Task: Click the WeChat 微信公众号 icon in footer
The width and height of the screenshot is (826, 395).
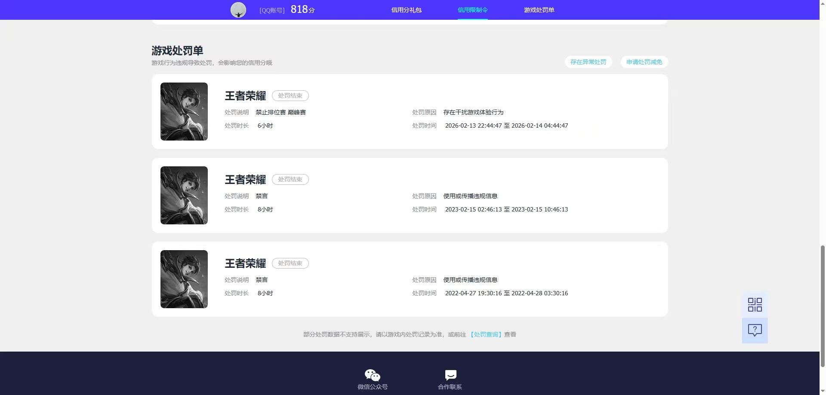Action: click(372, 375)
